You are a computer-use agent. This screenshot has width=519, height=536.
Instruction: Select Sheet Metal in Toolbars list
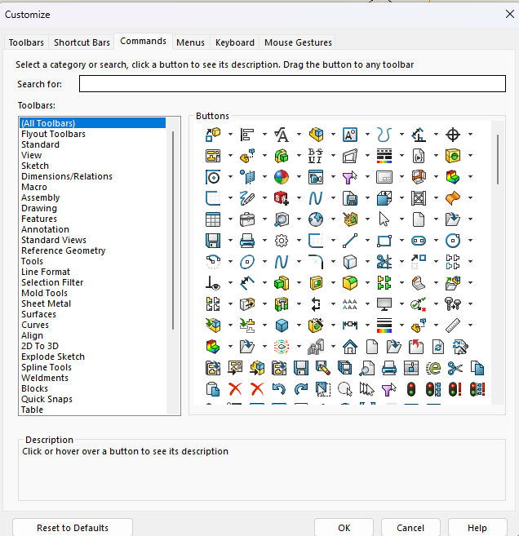pos(46,303)
